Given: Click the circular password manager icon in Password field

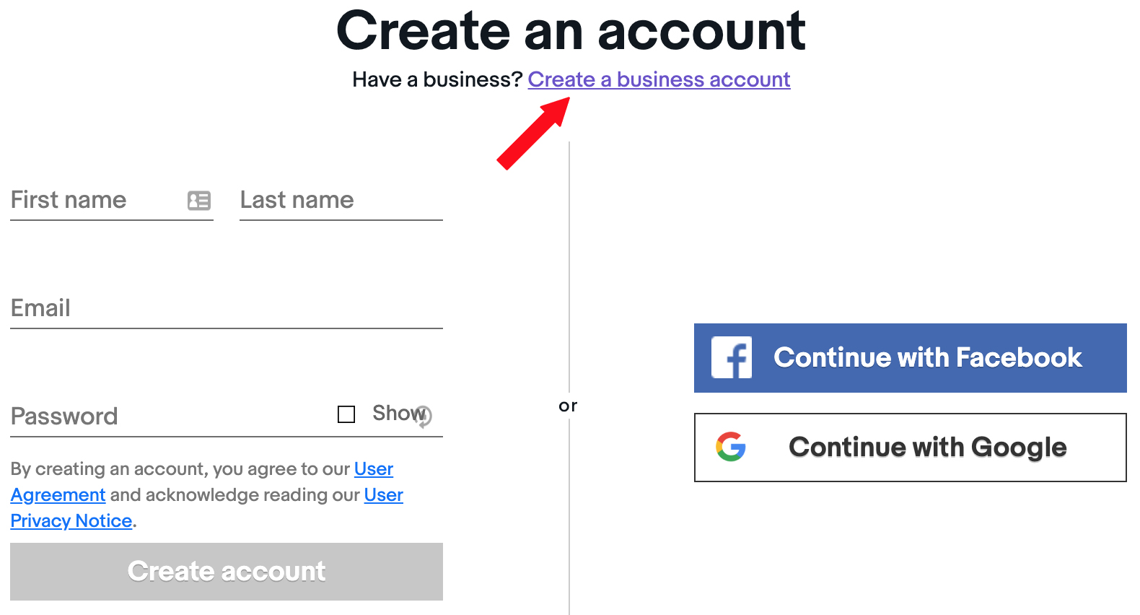Looking at the screenshot, I should pos(424,416).
